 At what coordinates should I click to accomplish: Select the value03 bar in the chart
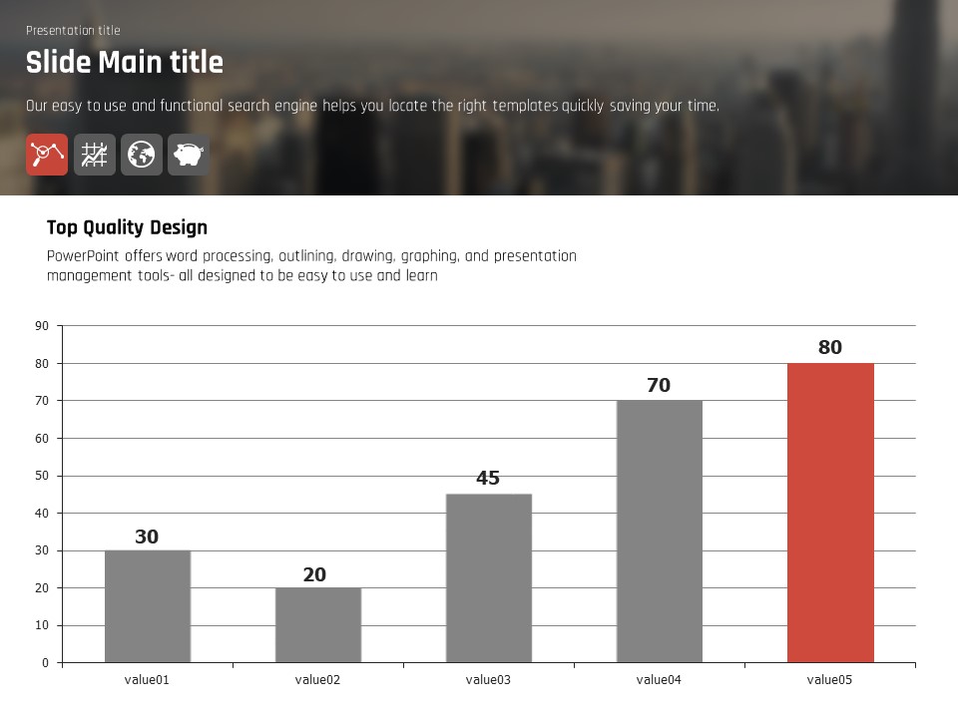pyautogui.click(x=489, y=578)
